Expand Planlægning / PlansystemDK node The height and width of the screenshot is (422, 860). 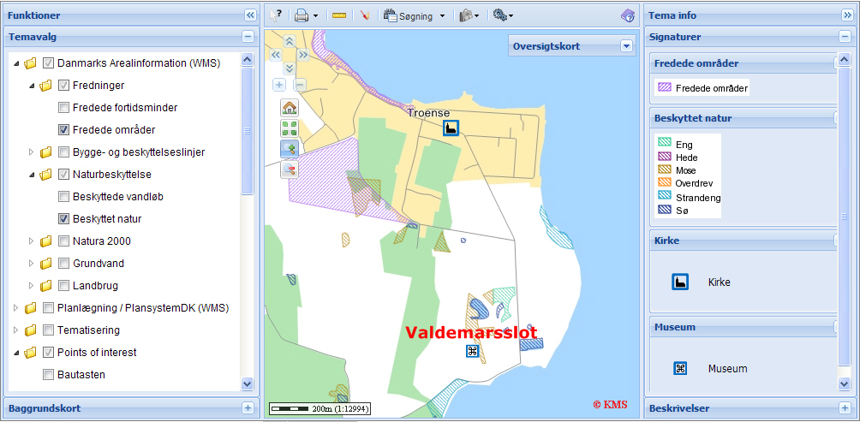tap(16, 308)
